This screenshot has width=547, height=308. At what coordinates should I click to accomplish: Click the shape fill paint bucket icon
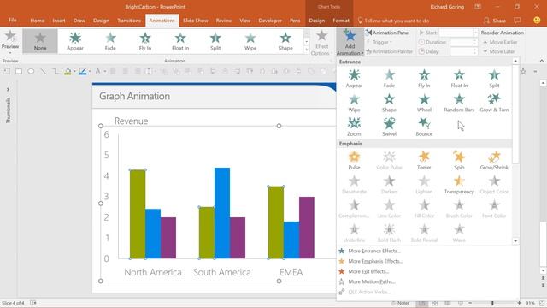click(x=68, y=72)
